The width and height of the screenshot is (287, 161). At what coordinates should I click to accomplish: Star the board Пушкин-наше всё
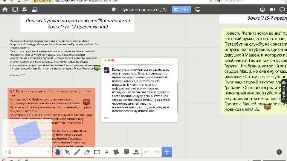tap(114, 9)
